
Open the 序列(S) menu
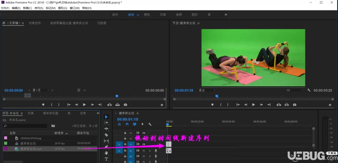39,8
